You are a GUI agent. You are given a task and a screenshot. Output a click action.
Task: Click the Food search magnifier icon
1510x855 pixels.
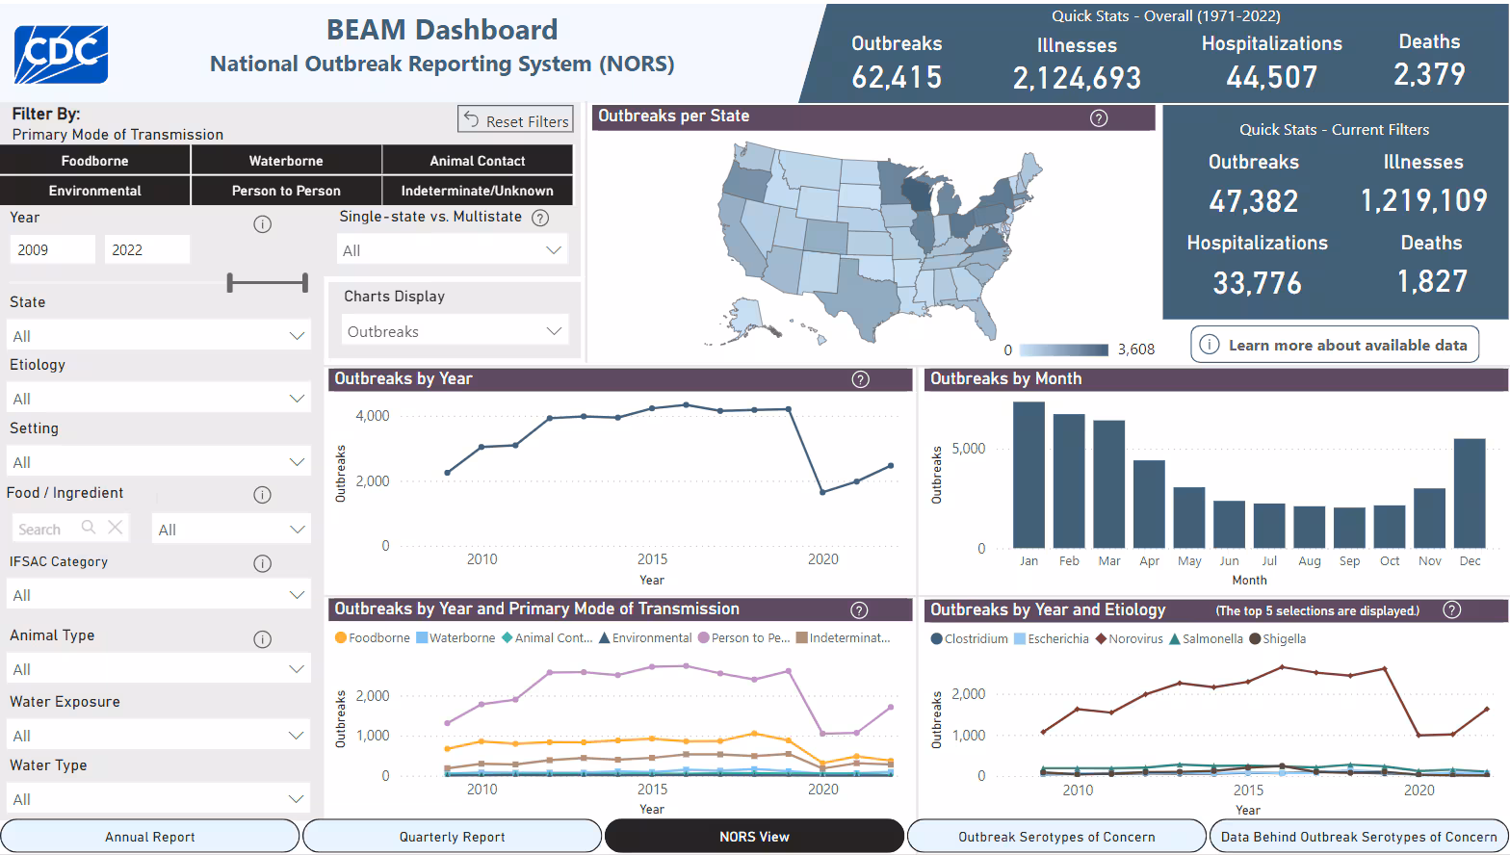89,528
